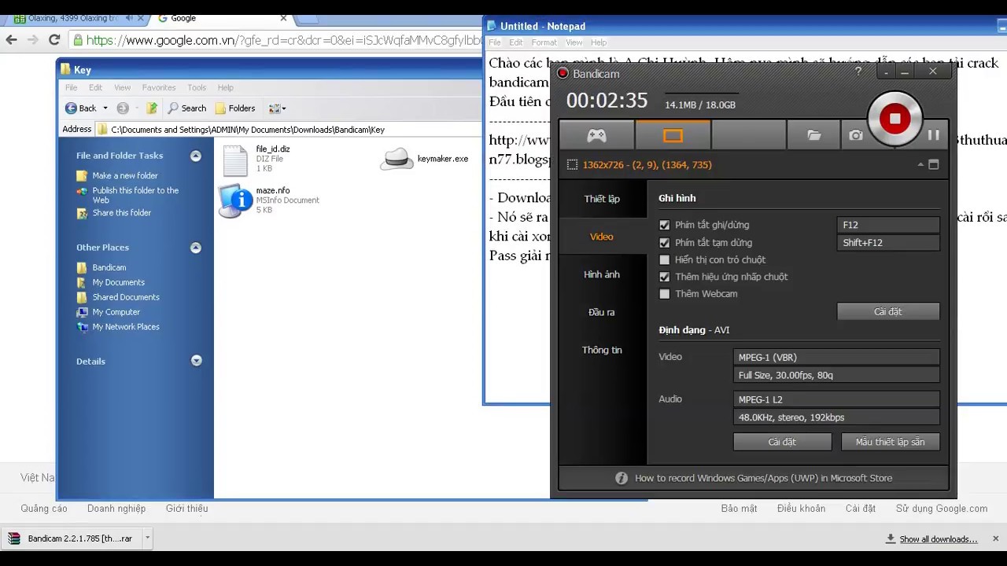Viewport: 1007px width, 566px height.
Task: Click Make a new folder link
Action: 125,175
